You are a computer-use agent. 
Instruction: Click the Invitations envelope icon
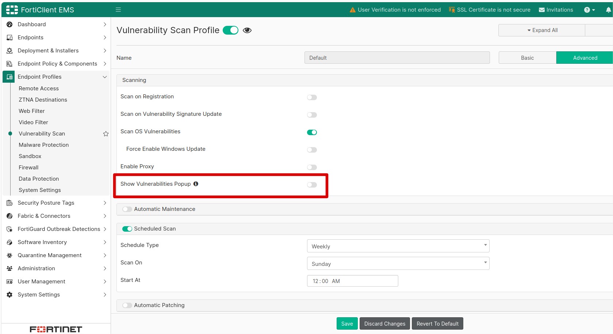click(x=542, y=10)
